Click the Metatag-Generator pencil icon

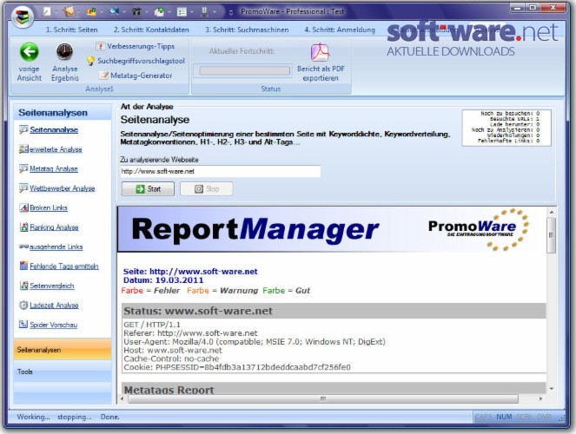coord(104,76)
